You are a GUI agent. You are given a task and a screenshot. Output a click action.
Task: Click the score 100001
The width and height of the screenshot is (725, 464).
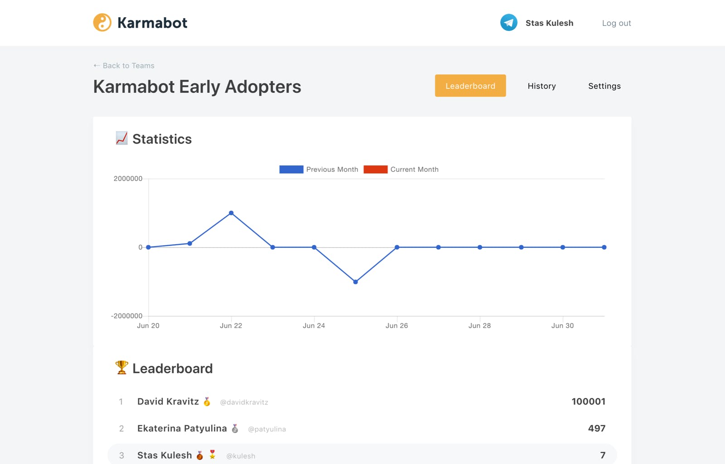(588, 401)
